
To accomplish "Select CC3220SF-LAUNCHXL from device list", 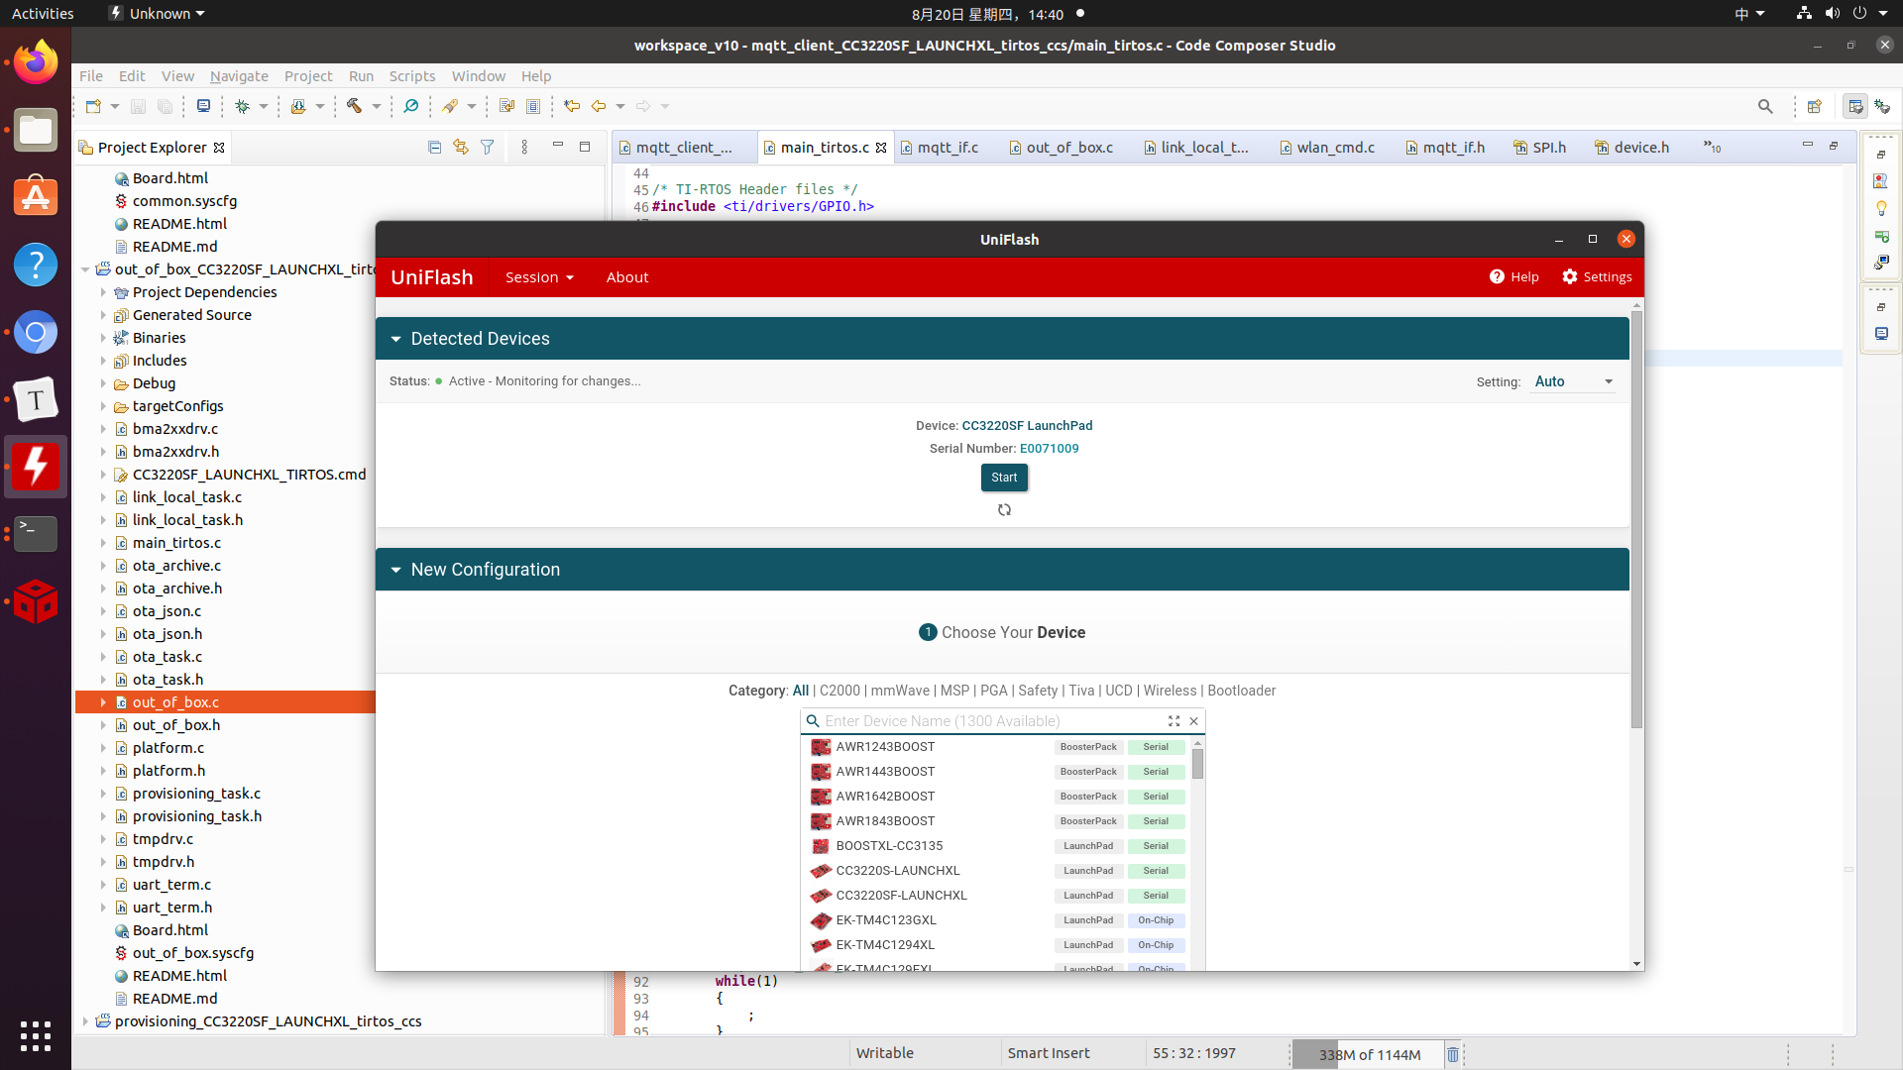I will [901, 896].
